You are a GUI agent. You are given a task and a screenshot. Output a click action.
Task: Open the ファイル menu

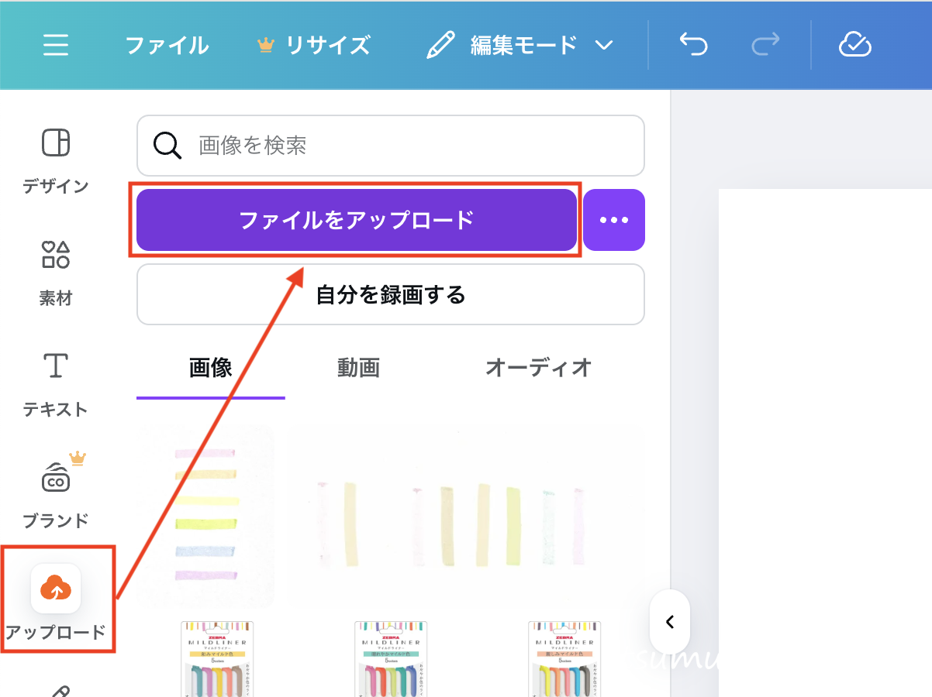(167, 45)
